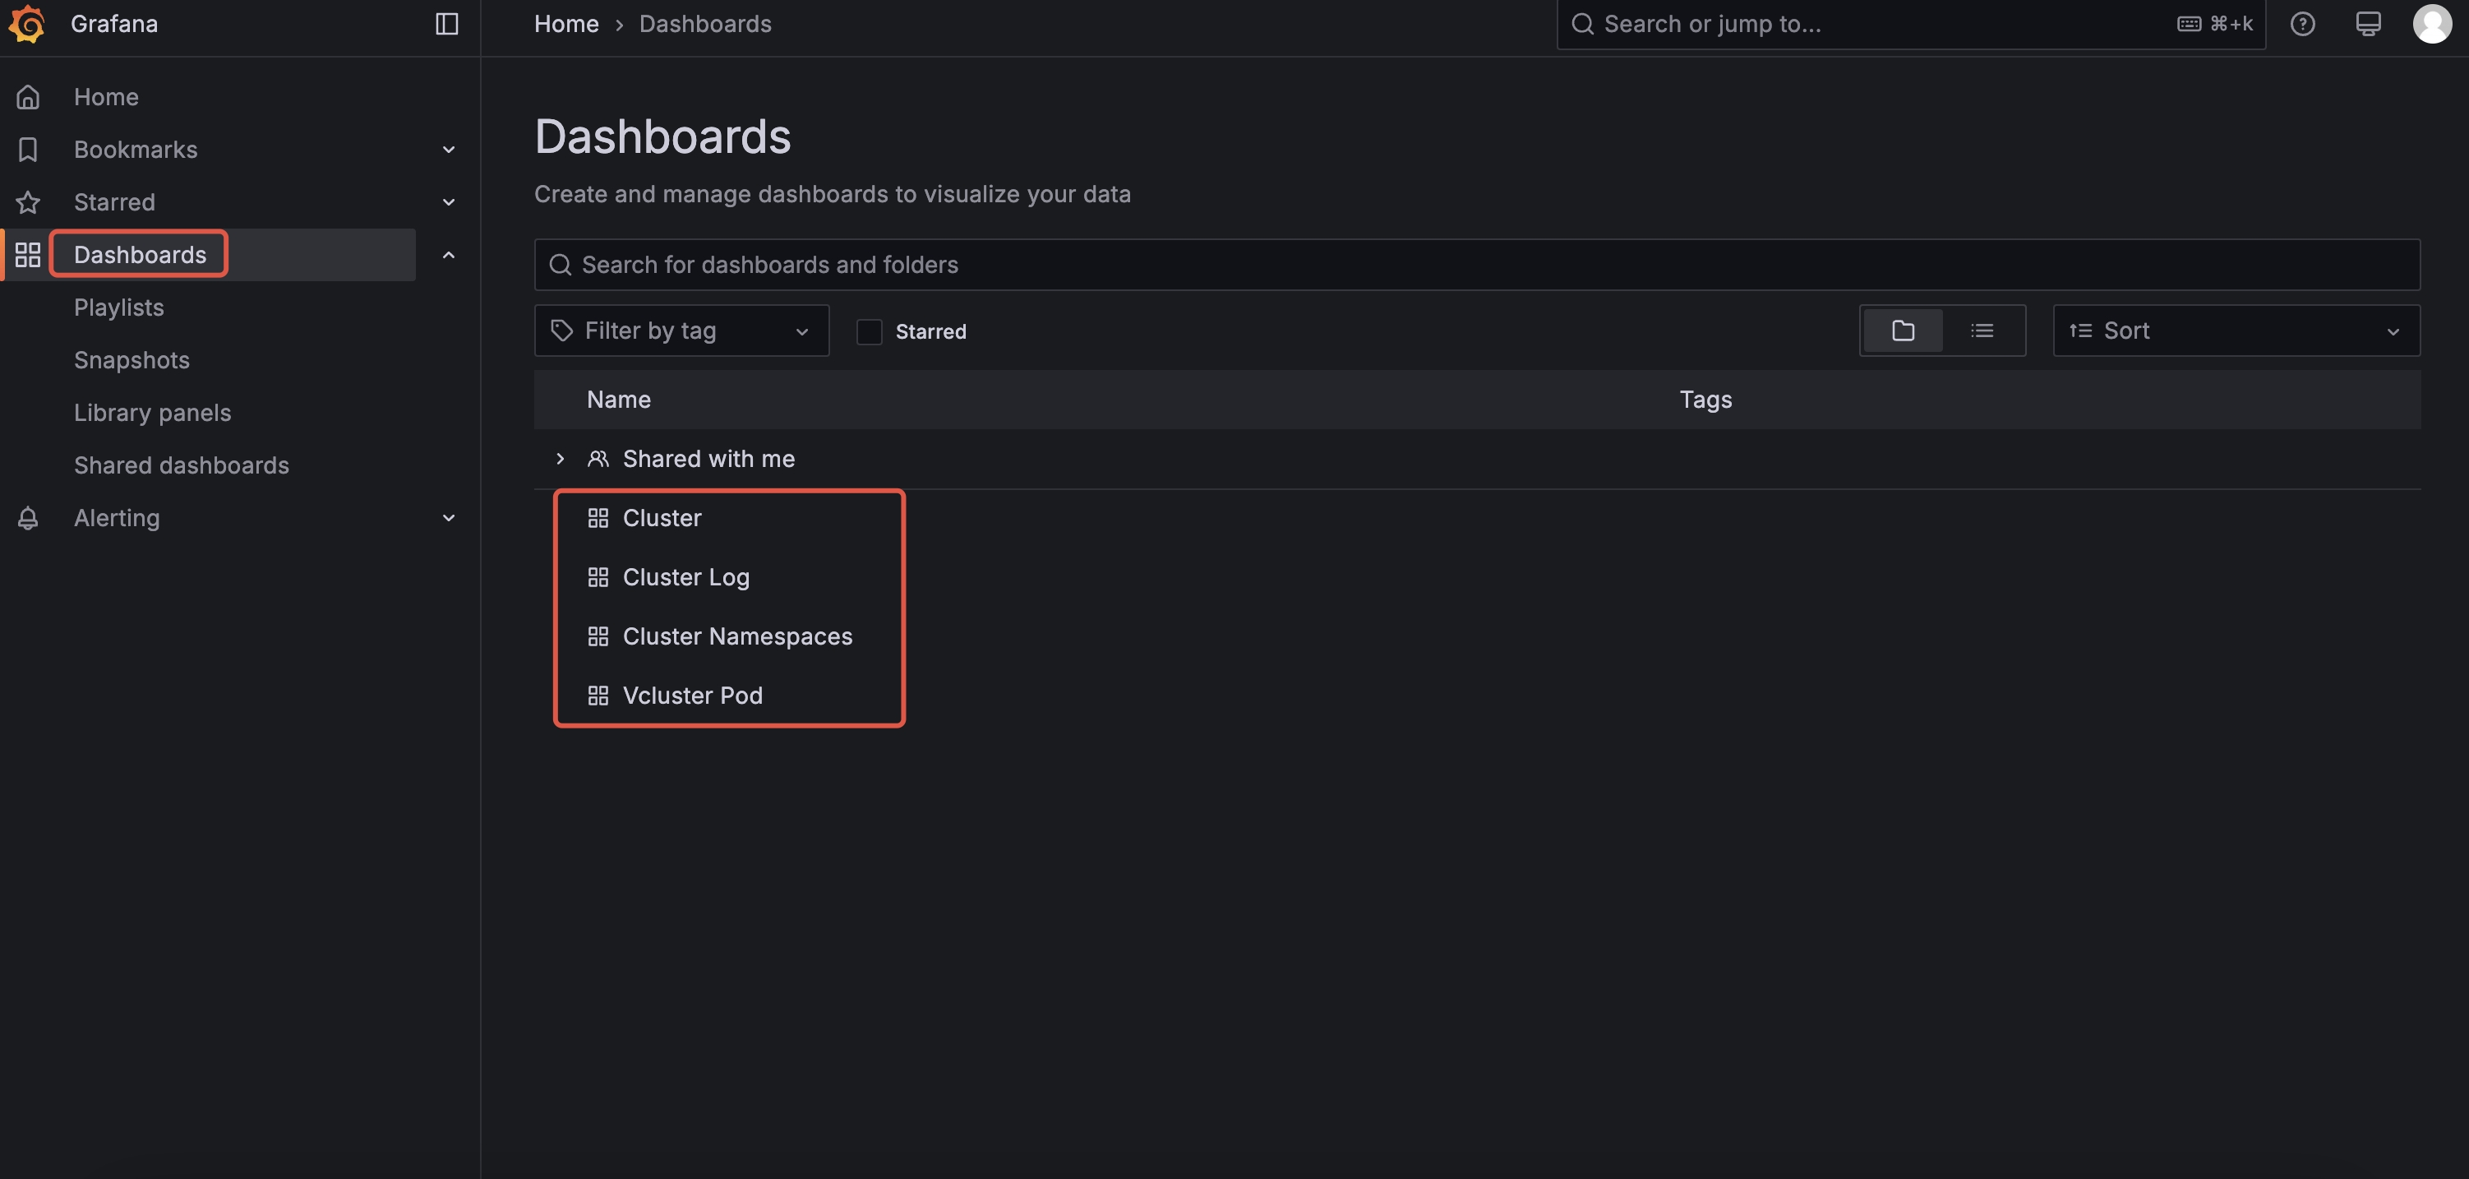Click the Grafana logo icon
Image resolution: width=2469 pixels, height=1179 pixels.
(27, 24)
